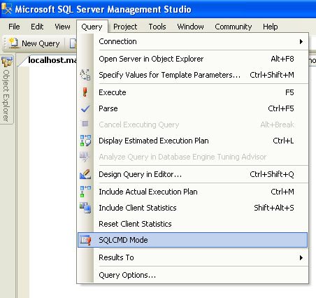
Task: Toggle Include Actual Execution Plan option
Action: point(192,192)
